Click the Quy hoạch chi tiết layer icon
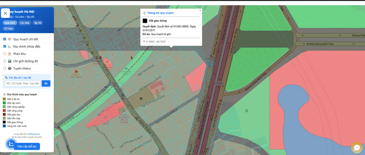This screenshot has width=365, height=155. [x=10, y=39]
